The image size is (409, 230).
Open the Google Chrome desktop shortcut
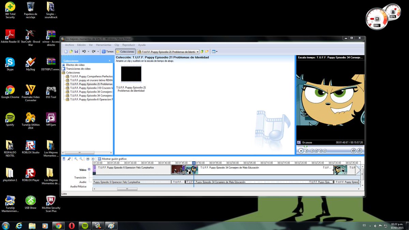tap(10, 92)
